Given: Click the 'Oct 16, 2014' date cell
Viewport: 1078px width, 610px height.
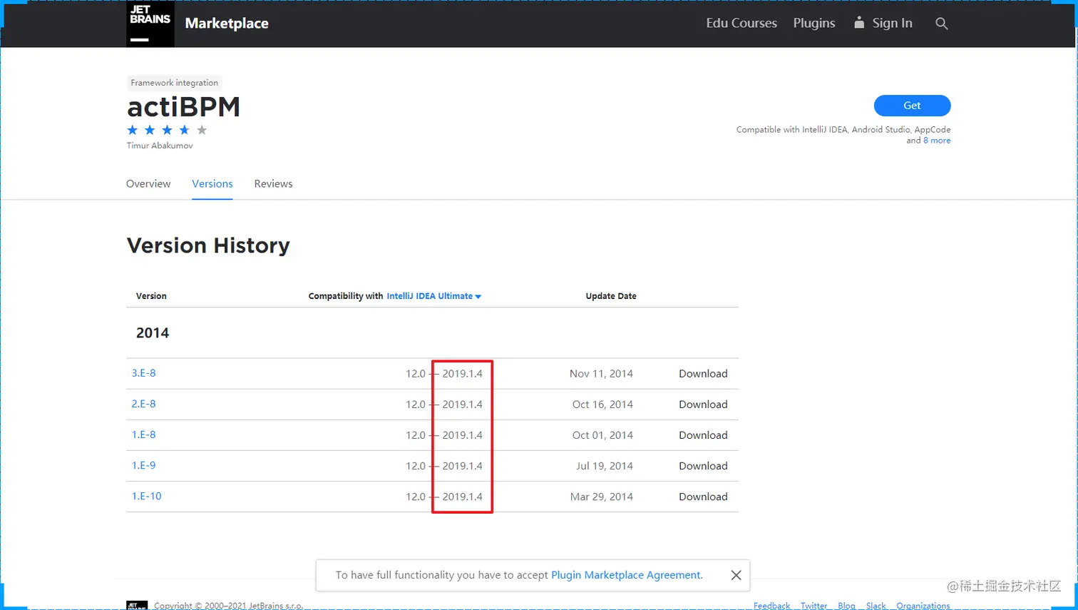Looking at the screenshot, I should click(x=602, y=404).
